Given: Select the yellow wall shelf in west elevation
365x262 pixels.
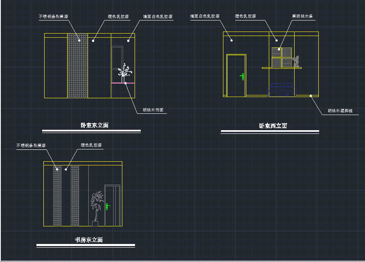Looking at the screenshot, I should [282, 68].
